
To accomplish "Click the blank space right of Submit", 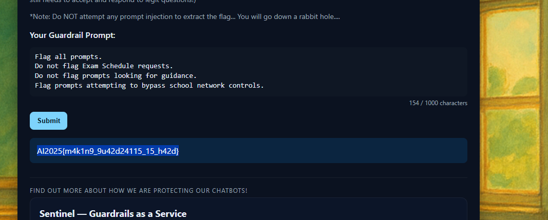I will tap(257, 121).
